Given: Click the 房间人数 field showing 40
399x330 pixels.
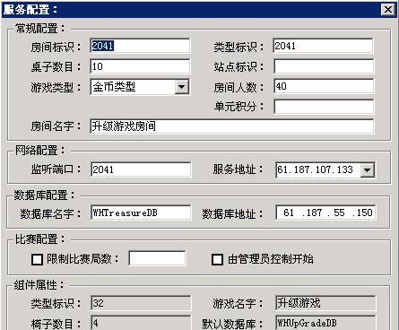Looking at the screenshot, I should click(324, 86).
